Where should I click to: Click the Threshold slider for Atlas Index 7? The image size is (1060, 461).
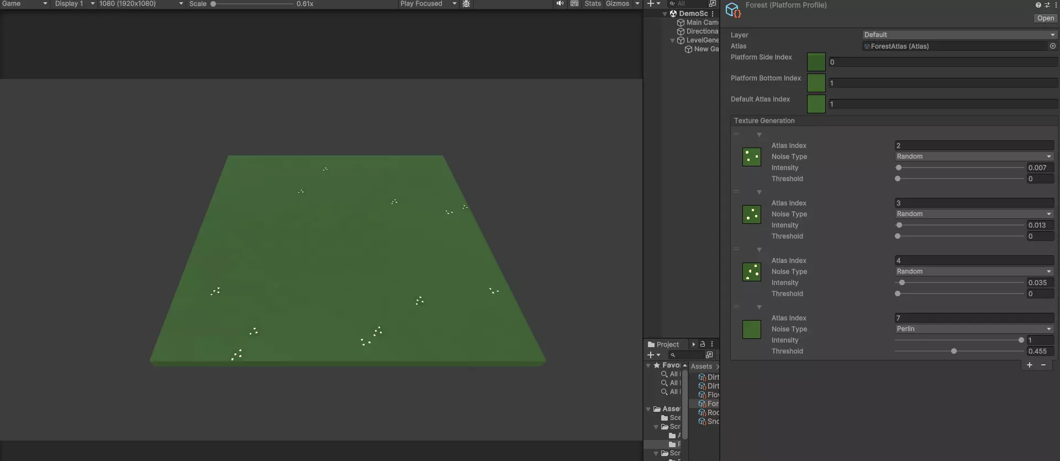[959, 351]
